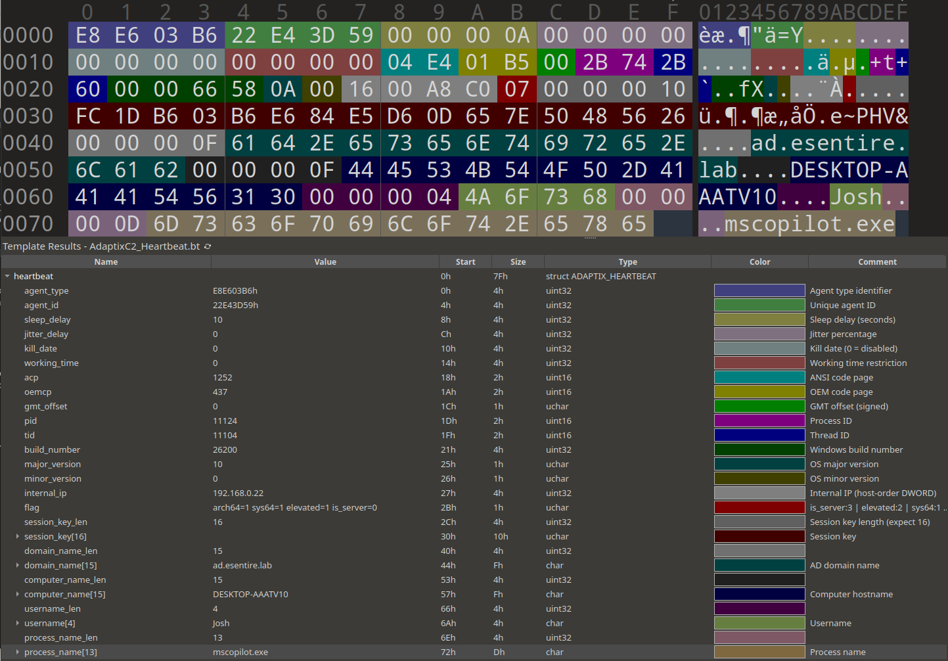Select the build number value '26200'
The image size is (948, 661).
coord(225,450)
